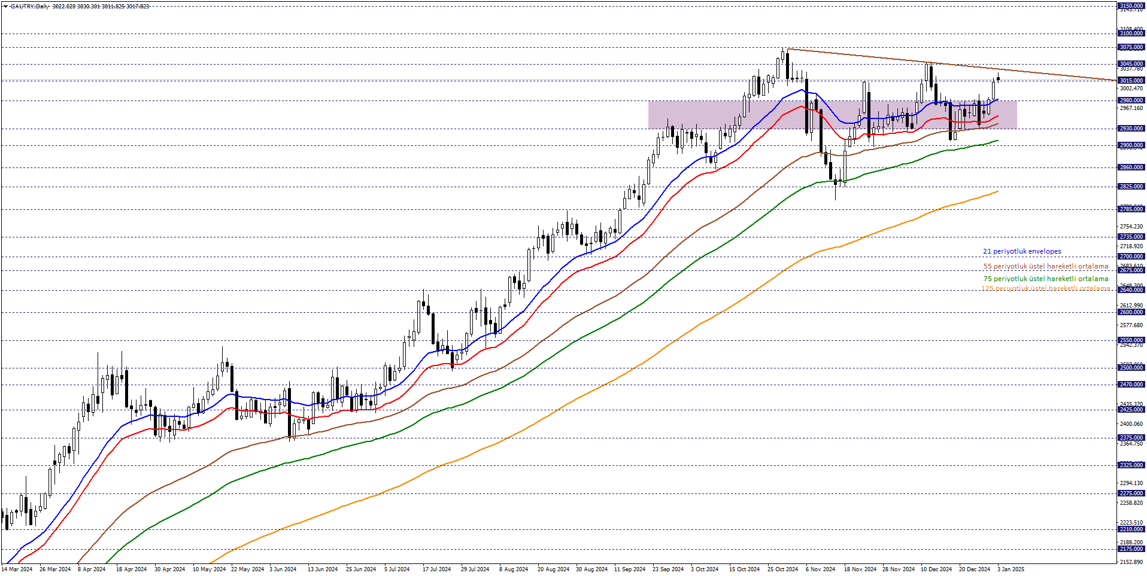Click the 2600.000 price level label
The height and width of the screenshot is (576, 1147).
[x=1131, y=312]
